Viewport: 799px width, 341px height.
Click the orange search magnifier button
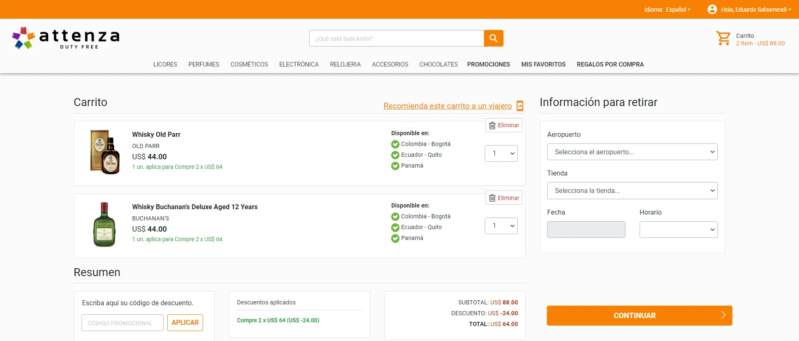(x=494, y=38)
